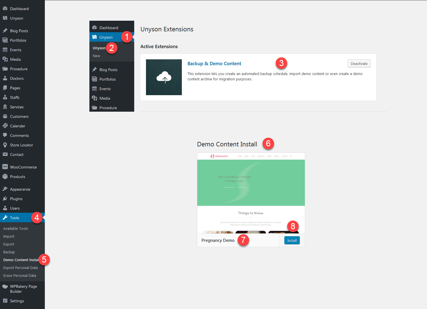Click the Products box icon
The width and height of the screenshot is (427, 309).
(x=5, y=177)
